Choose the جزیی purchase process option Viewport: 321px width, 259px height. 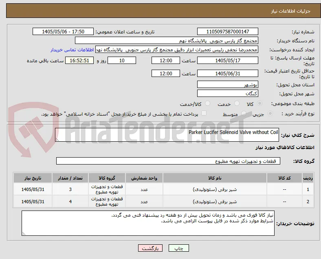click(270, 113)
